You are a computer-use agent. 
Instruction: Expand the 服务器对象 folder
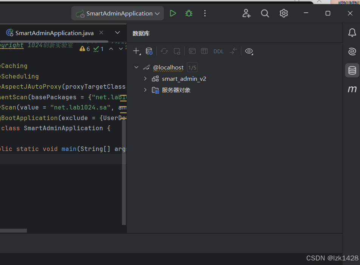(145, 90)
